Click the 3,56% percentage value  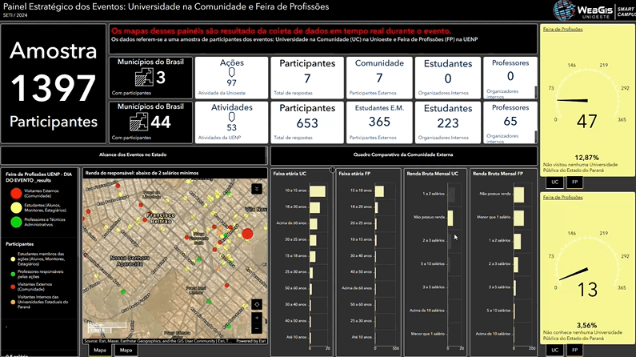586,325
